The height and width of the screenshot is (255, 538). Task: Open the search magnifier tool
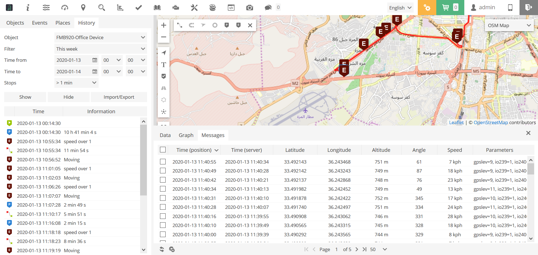[x=102, y=8]
